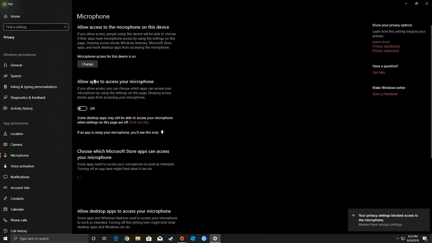Open Call history permissions

pyautogui.click(x=16, y=231)
